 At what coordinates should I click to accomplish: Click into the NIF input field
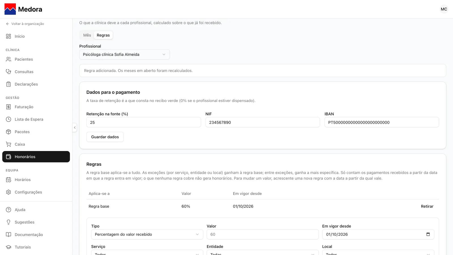tap(263, 122)
